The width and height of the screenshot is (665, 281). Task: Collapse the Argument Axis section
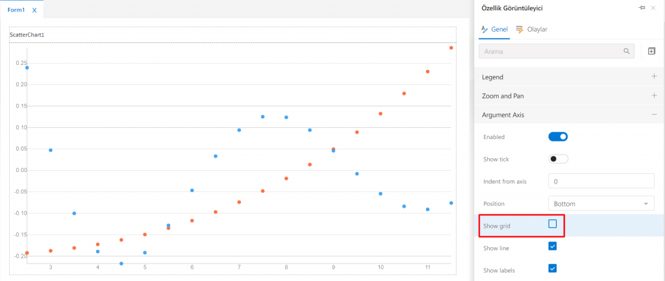(654, 114)
